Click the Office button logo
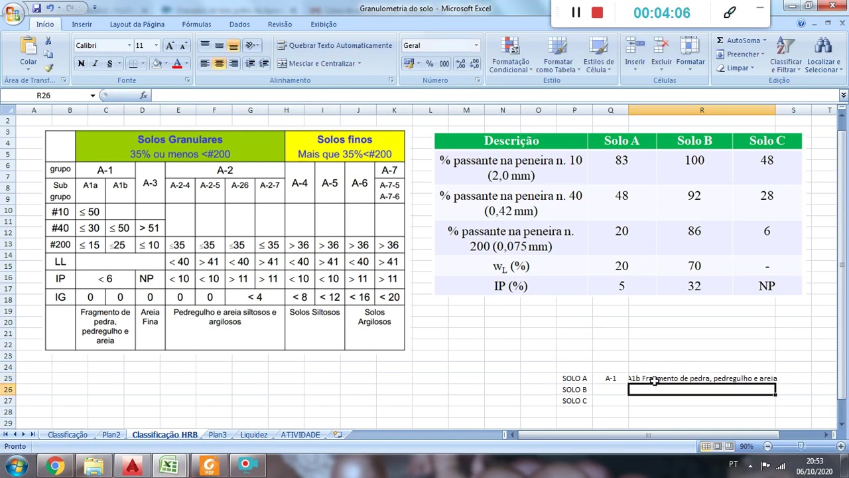 click(12, 13)
